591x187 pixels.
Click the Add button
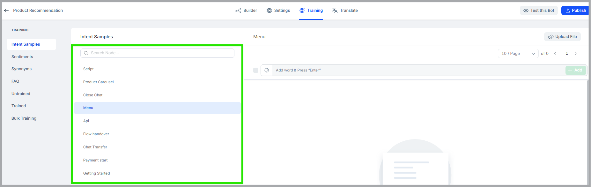click(x=576, y=70)
